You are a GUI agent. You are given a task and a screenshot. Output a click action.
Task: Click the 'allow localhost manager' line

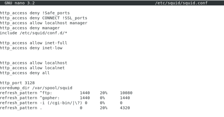[44, 23]
